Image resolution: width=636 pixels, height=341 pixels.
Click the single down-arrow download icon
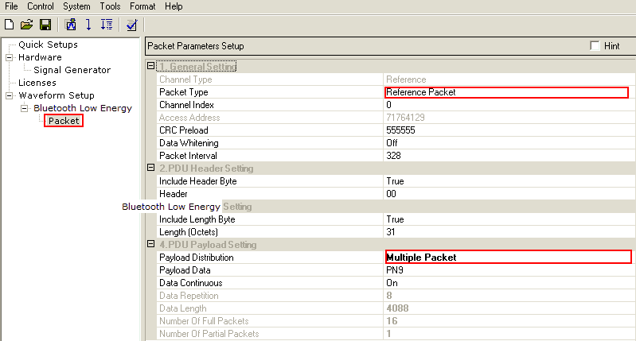(88, 25)
